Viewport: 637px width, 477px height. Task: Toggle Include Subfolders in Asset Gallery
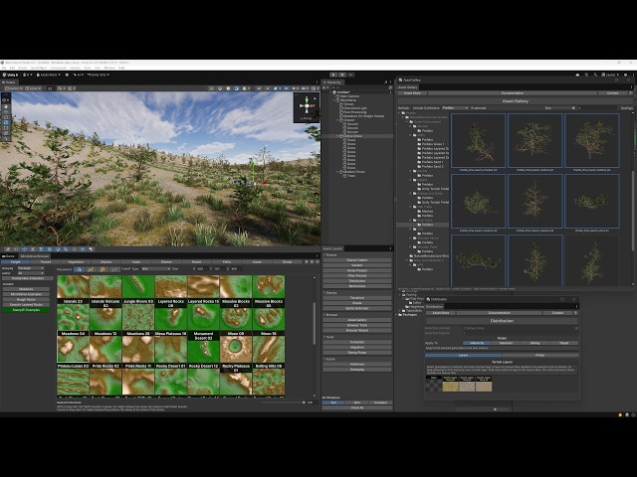point(426,108)
